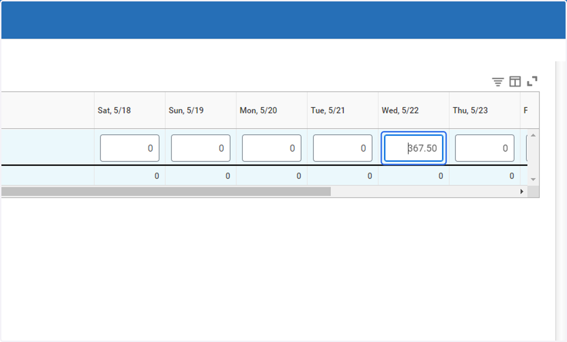This screenshot has width=567, height=342.
Task: Click the Sun, 5/19 column header
Action: pyautogui.click(x=201, y=110)
